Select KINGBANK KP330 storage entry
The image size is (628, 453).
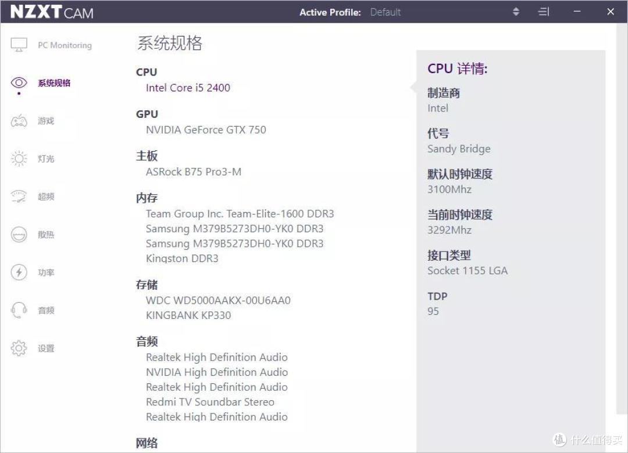click(188, 315)
